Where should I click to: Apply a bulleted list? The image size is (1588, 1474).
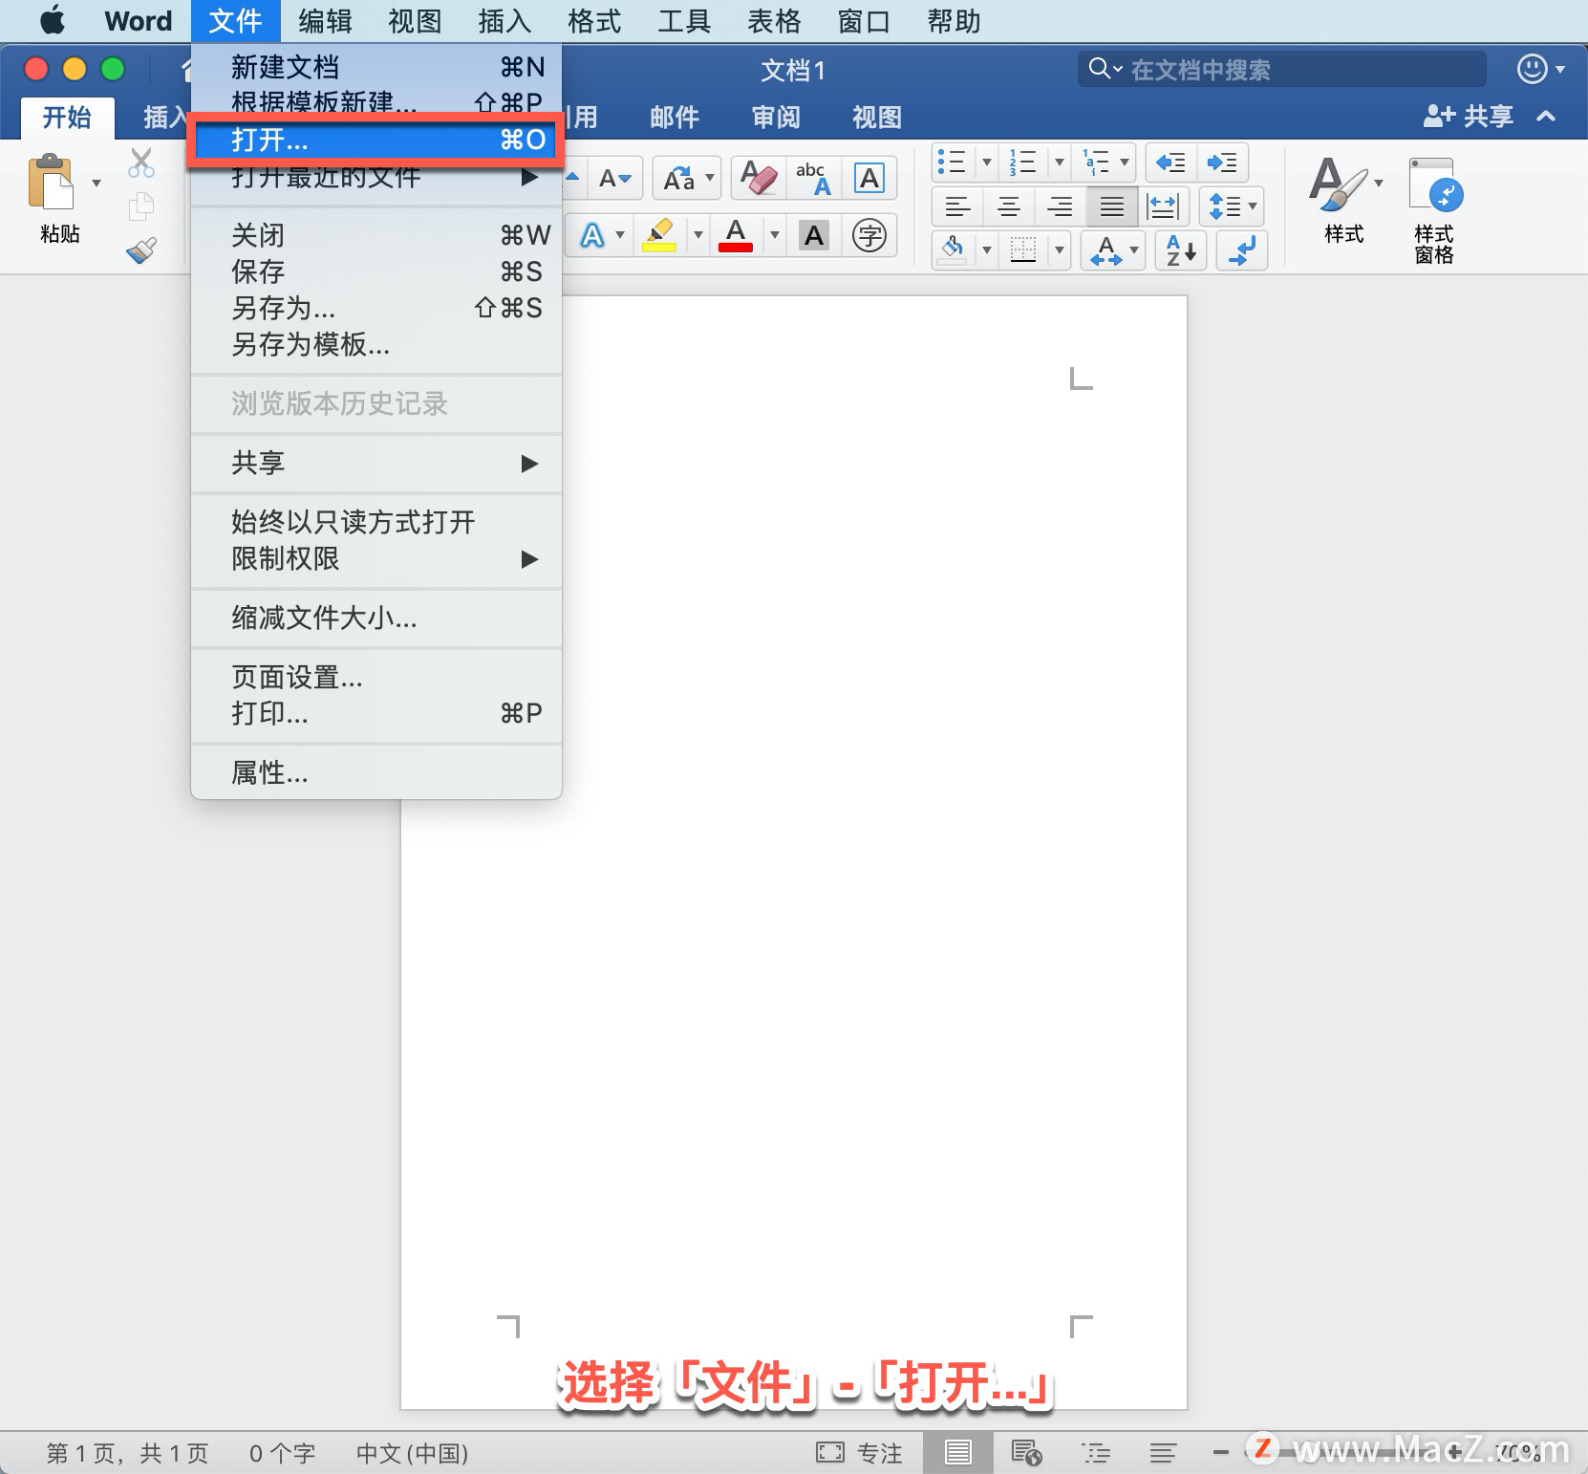(x=952, y=163)
